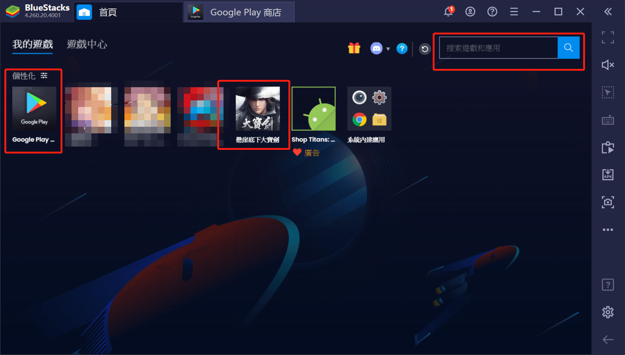Click the Google Play 商店 tab's Play icon

[196, 12]
